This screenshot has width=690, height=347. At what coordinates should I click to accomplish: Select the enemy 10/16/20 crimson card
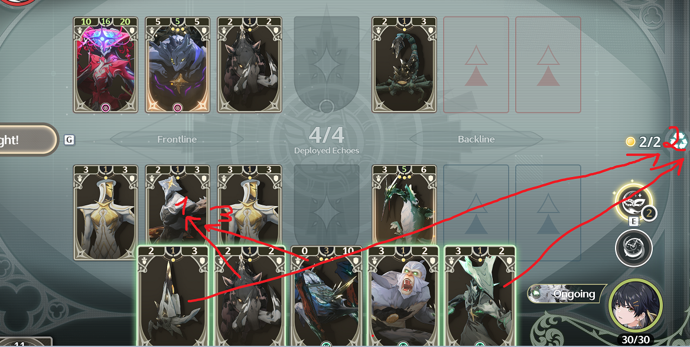[106, 65]
